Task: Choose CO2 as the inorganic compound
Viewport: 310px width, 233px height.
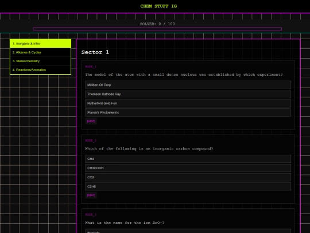Action: 188,177
